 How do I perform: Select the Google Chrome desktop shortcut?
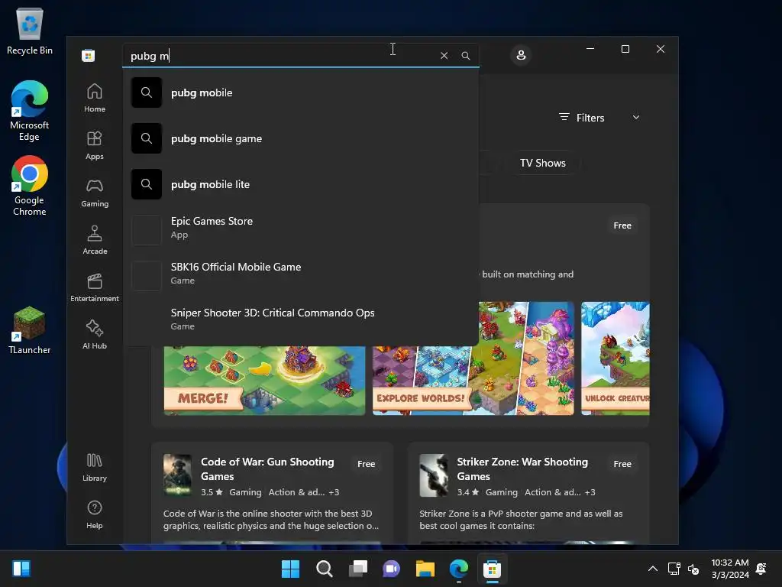click(x=30, y=186)
